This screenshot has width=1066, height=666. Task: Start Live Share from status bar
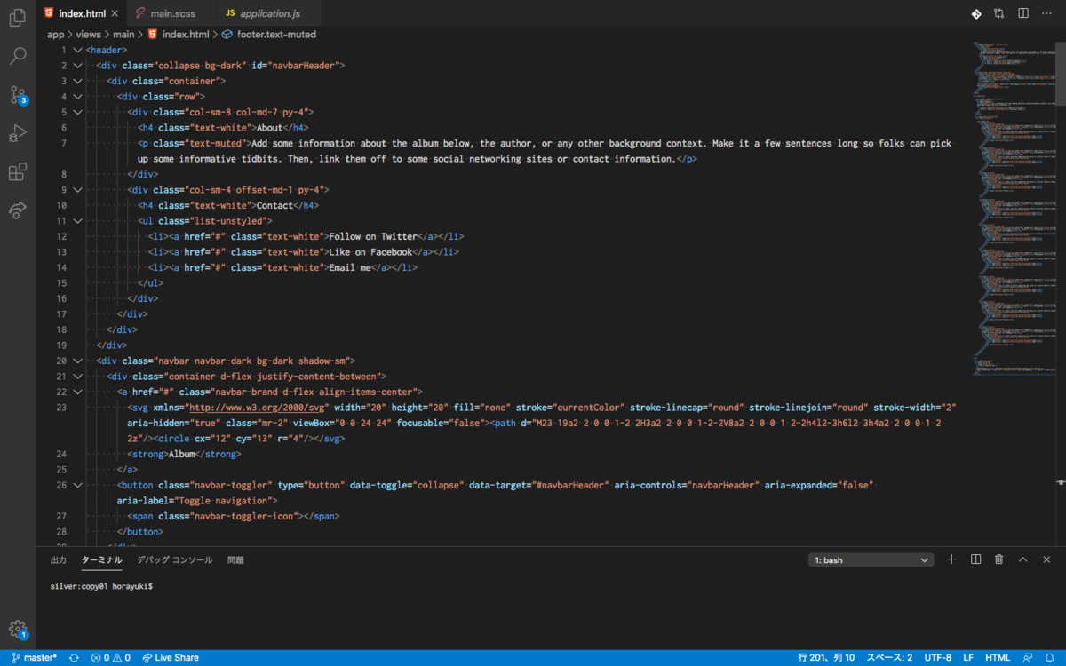(x=171, y=658)
